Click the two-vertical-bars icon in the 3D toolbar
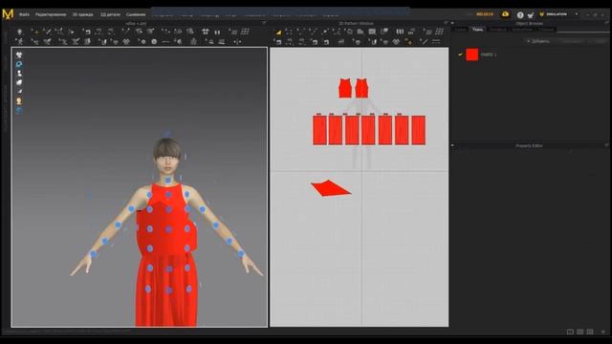Image resolution: width=612 pixels, height=344 pixels. (x=217, y=32)
